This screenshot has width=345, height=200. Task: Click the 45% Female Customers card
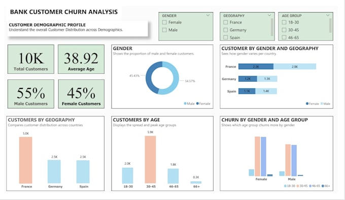(x=81, y=94)
